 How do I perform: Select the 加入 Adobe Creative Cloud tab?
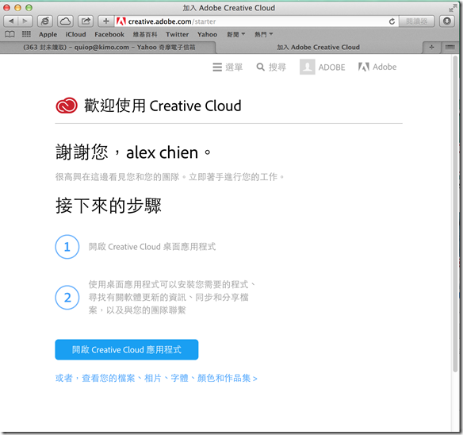pyautogui.click(x=319, y=48)
